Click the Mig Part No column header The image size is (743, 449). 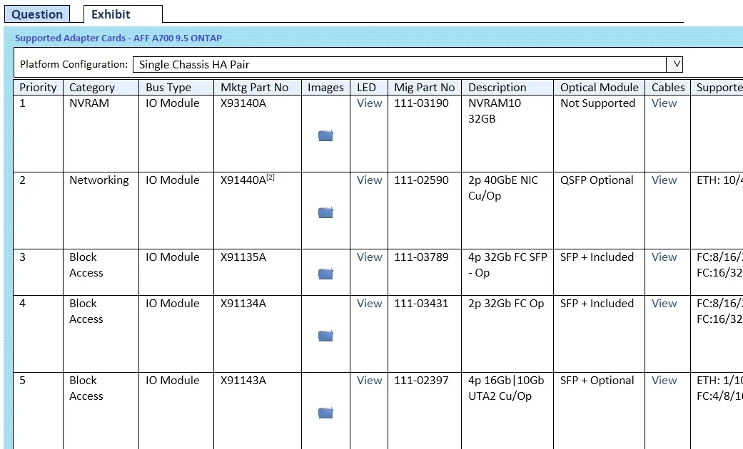tap(425, 88)
